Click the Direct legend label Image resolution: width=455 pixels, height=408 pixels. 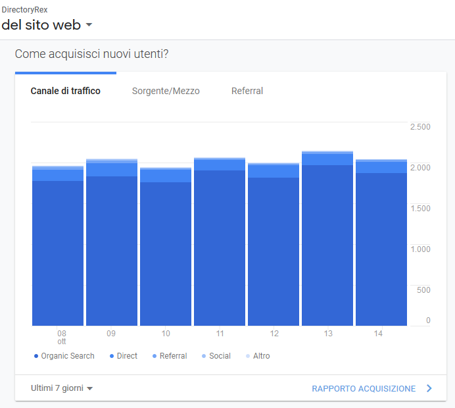(x=127, y=356)
